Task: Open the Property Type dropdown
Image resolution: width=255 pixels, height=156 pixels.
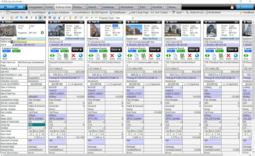Action: tap(133, 18)
